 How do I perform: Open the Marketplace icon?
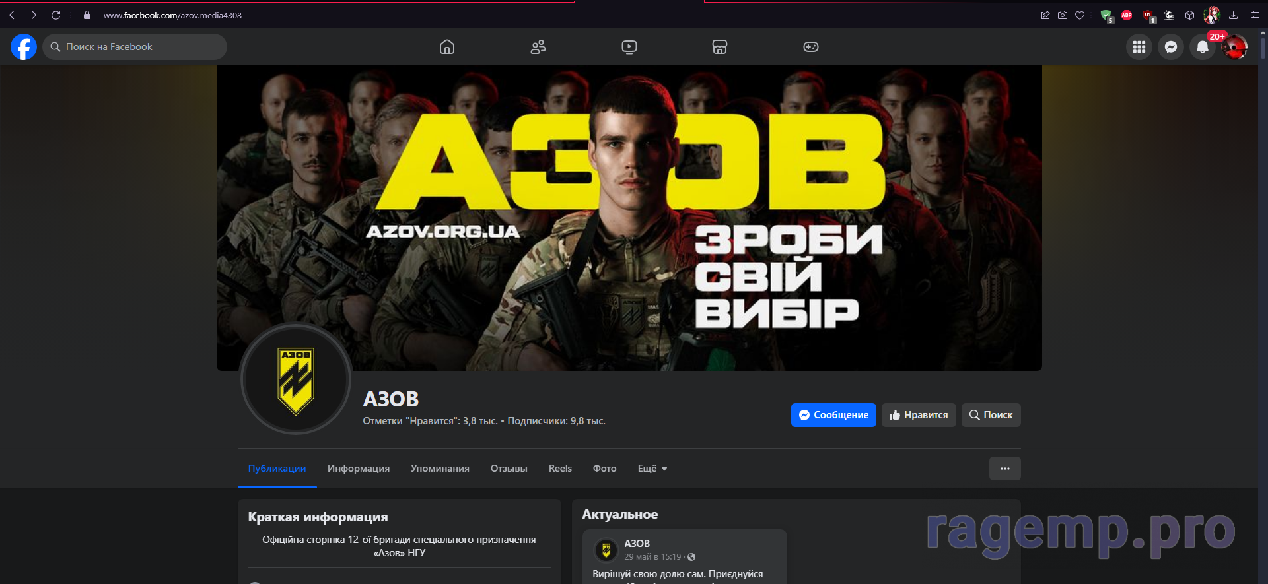(x=720, y=47)
